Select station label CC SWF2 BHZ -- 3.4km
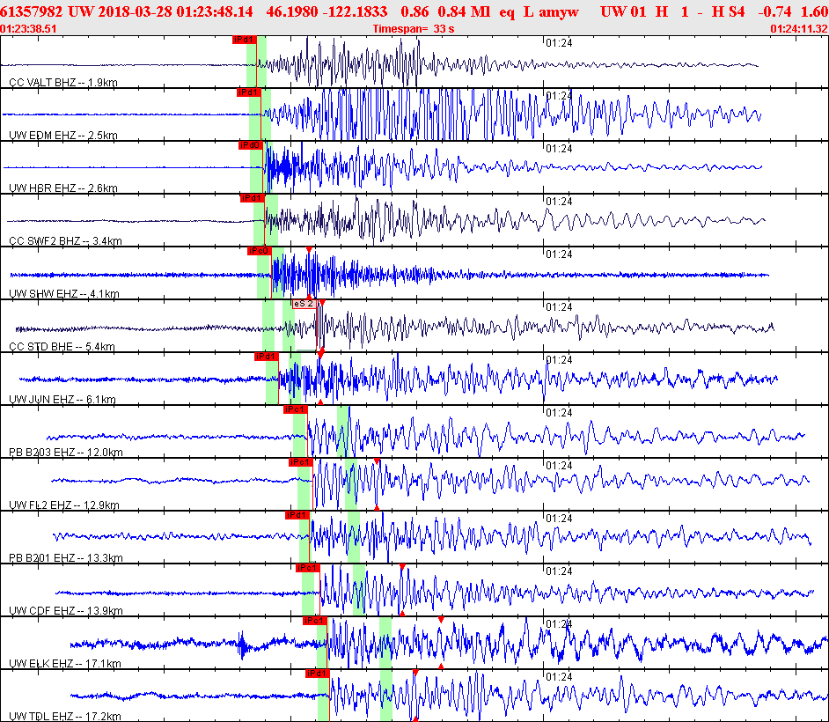Image resolution: width=829 pixels, height=722 pixels. [65, 241]
